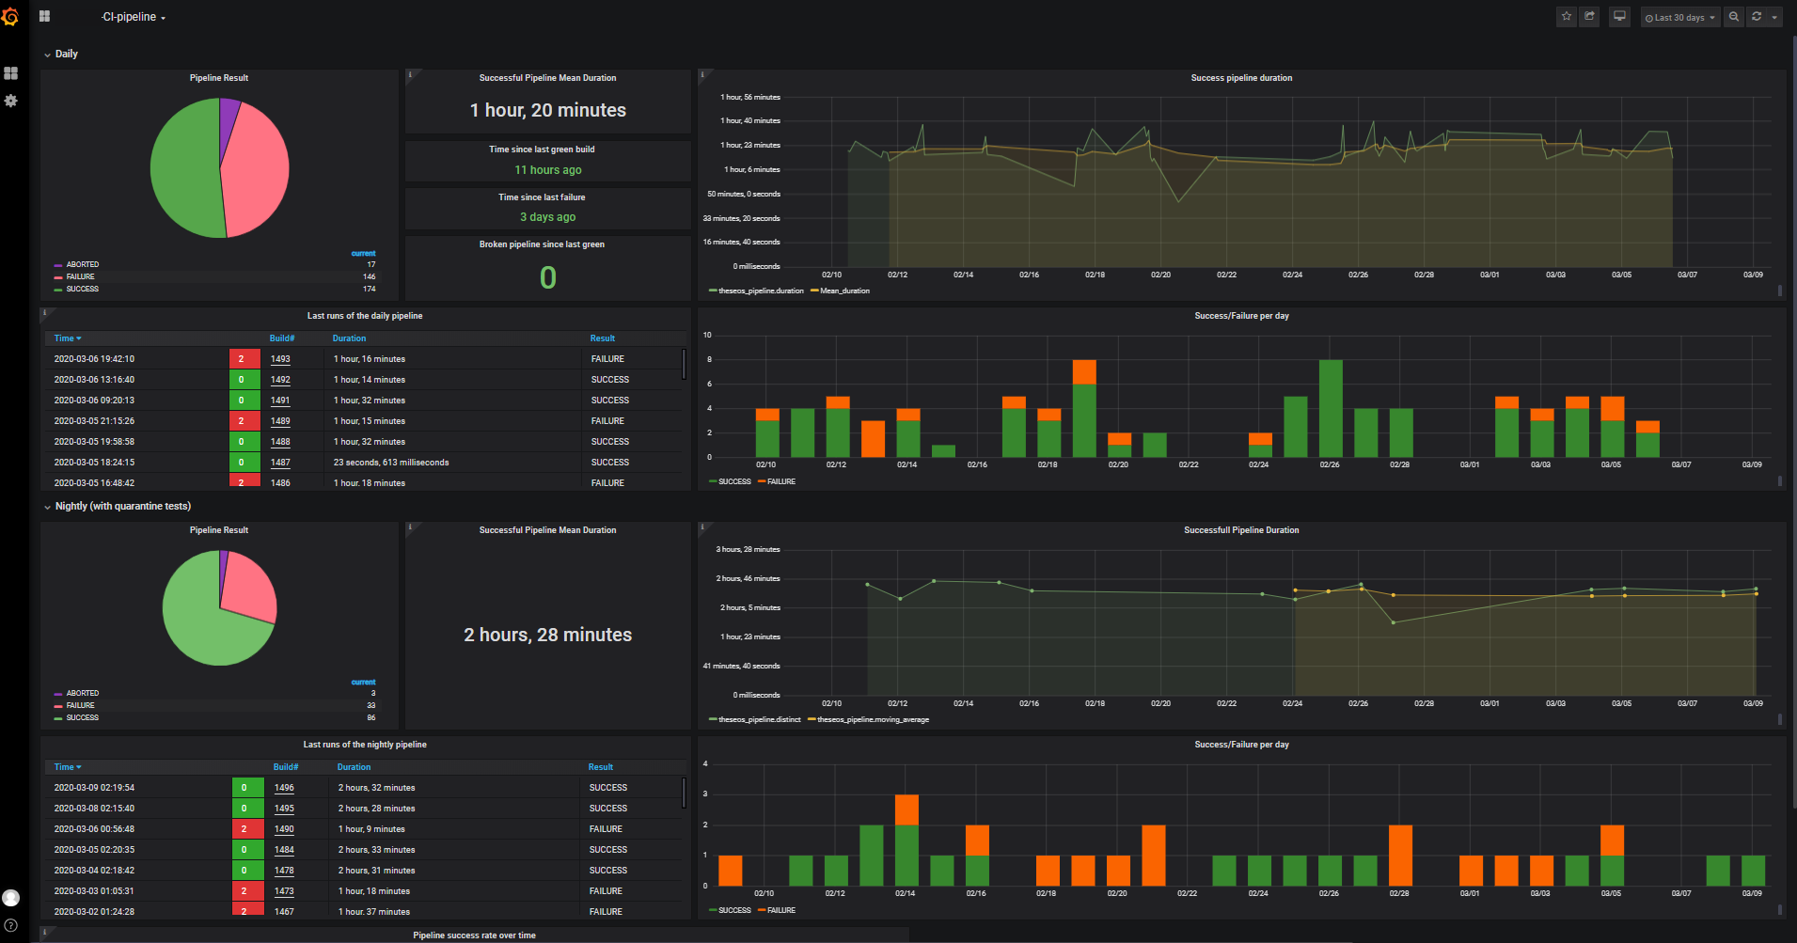Click '2020-03-06 13:16:40' in the daily runs table
This screenshot has height=943, width=1797.
pyautogui.click(x=94, y=380)
